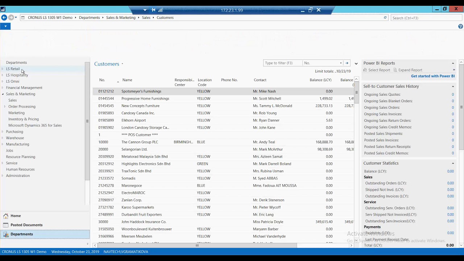This screenshot has height=261, width=464.
Task: Click CRONUS LS 1305 W1 Demo breadcrumb
Action: (x=50, y=17)
